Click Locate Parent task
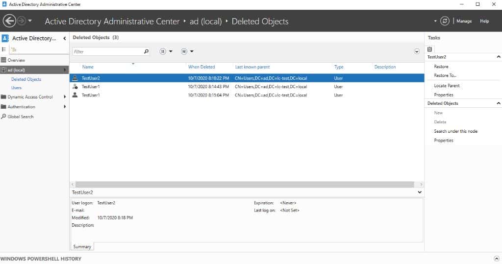This screenshot has width=502, height=264. [x=447, y=86]
